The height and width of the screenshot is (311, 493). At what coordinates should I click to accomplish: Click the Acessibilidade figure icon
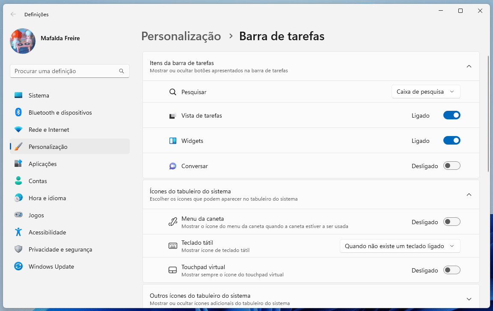coord(18,232)
